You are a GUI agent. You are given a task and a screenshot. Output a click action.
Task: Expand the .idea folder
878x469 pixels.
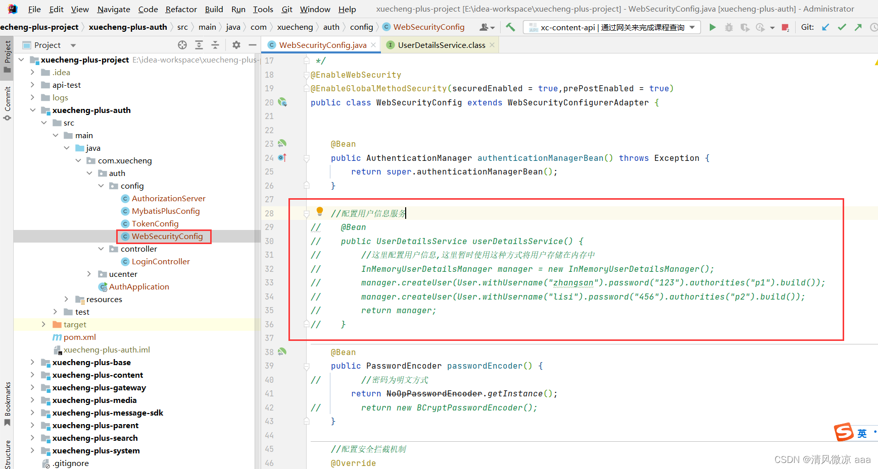click(x=33, y=72)
